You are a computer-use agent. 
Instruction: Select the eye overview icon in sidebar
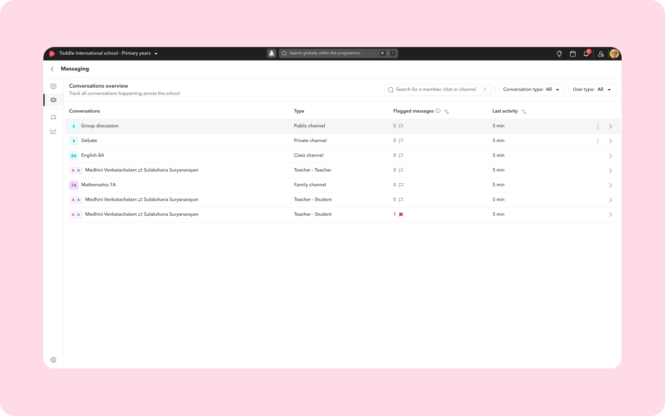pos(53,100)
